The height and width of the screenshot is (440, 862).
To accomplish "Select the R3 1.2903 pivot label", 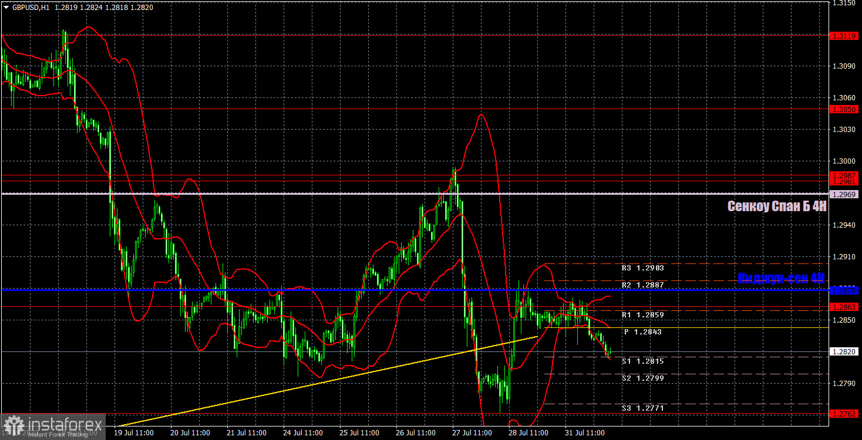I will (642, 268).
